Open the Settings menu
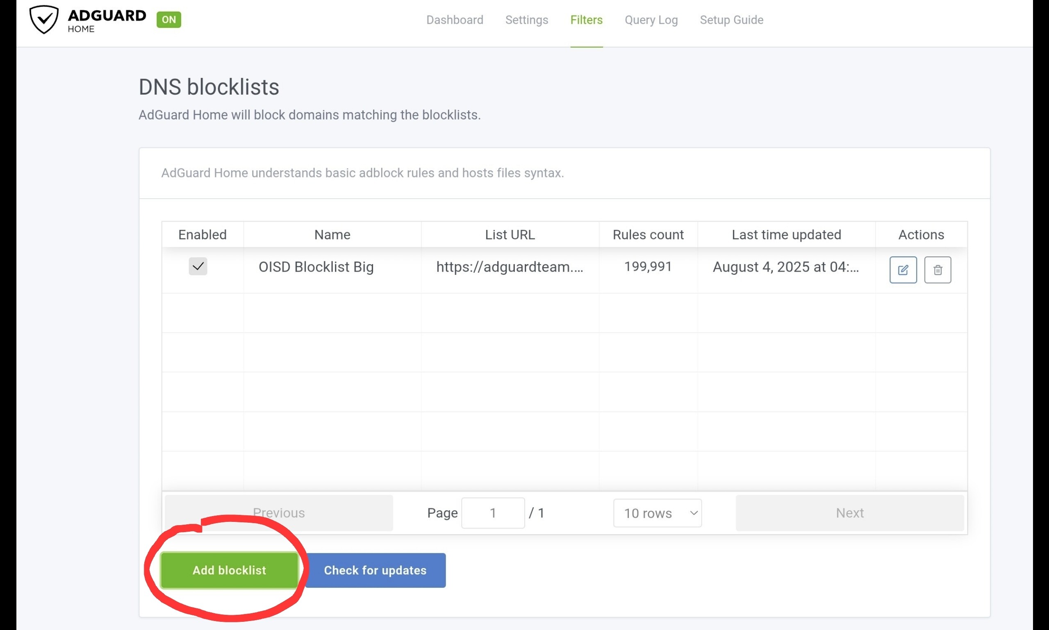Viewport: 1049px width, 630px height. pos(526,20)
